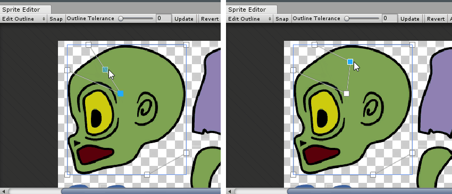Select bottom edge outline point below neck, left window
Image resolution: width=452 pixels, height=194 pixels.
tap(147, 174)
